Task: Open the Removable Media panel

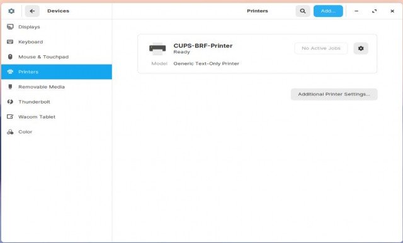Action: [57, 87]
